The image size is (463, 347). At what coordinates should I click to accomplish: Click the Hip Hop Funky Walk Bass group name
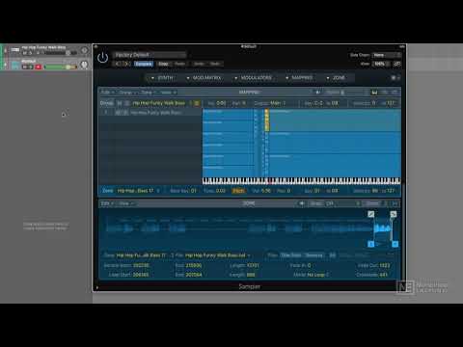159,103
